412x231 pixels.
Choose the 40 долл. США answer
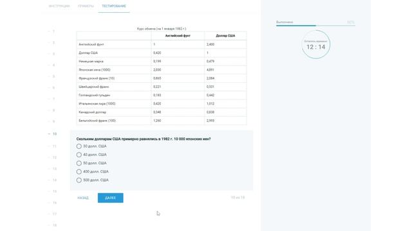click(x=79, y=155)
